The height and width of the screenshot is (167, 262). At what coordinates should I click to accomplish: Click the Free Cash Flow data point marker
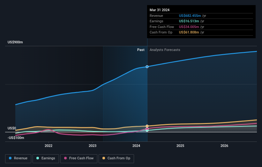coord(147,129)
